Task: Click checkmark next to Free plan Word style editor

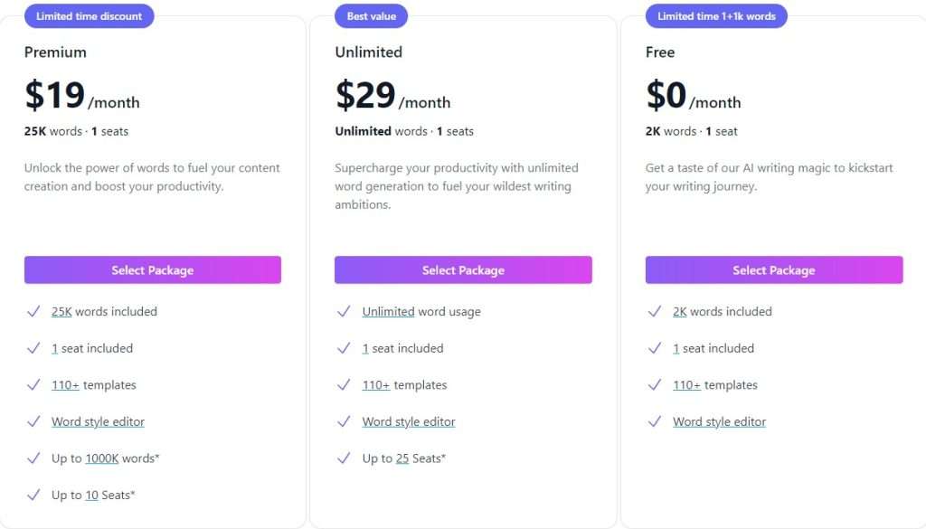Action: point(655,421)
